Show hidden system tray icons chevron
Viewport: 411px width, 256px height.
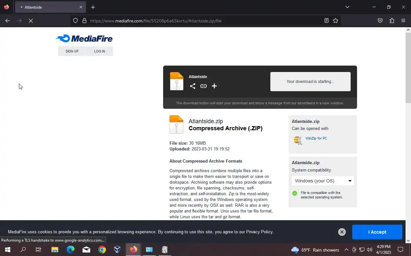[x=346, y=250]
